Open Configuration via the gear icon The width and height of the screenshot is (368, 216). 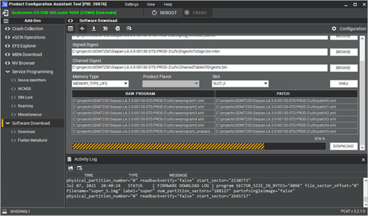click(334, 29)
